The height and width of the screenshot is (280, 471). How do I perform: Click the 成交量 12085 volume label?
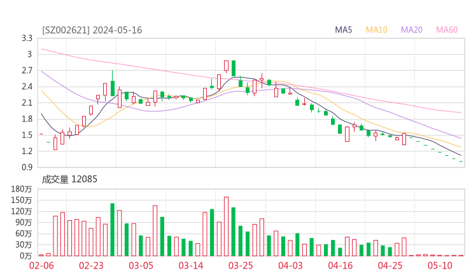coord(69,179)
